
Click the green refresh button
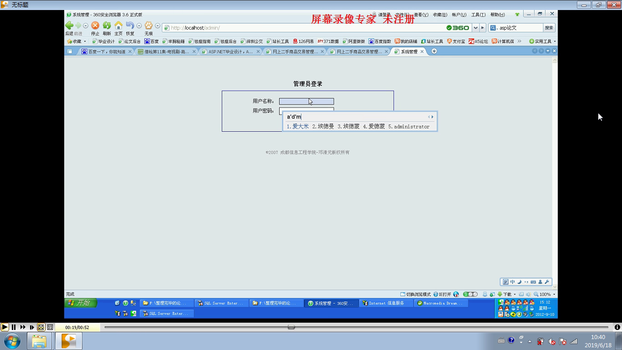[107, 26]
